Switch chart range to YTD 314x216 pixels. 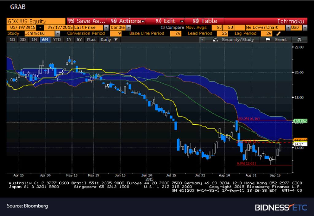click(57, 40)
